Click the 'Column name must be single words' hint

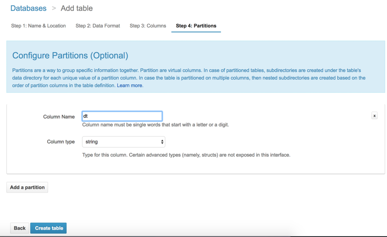pyautogui.click(x=155, y=125)
